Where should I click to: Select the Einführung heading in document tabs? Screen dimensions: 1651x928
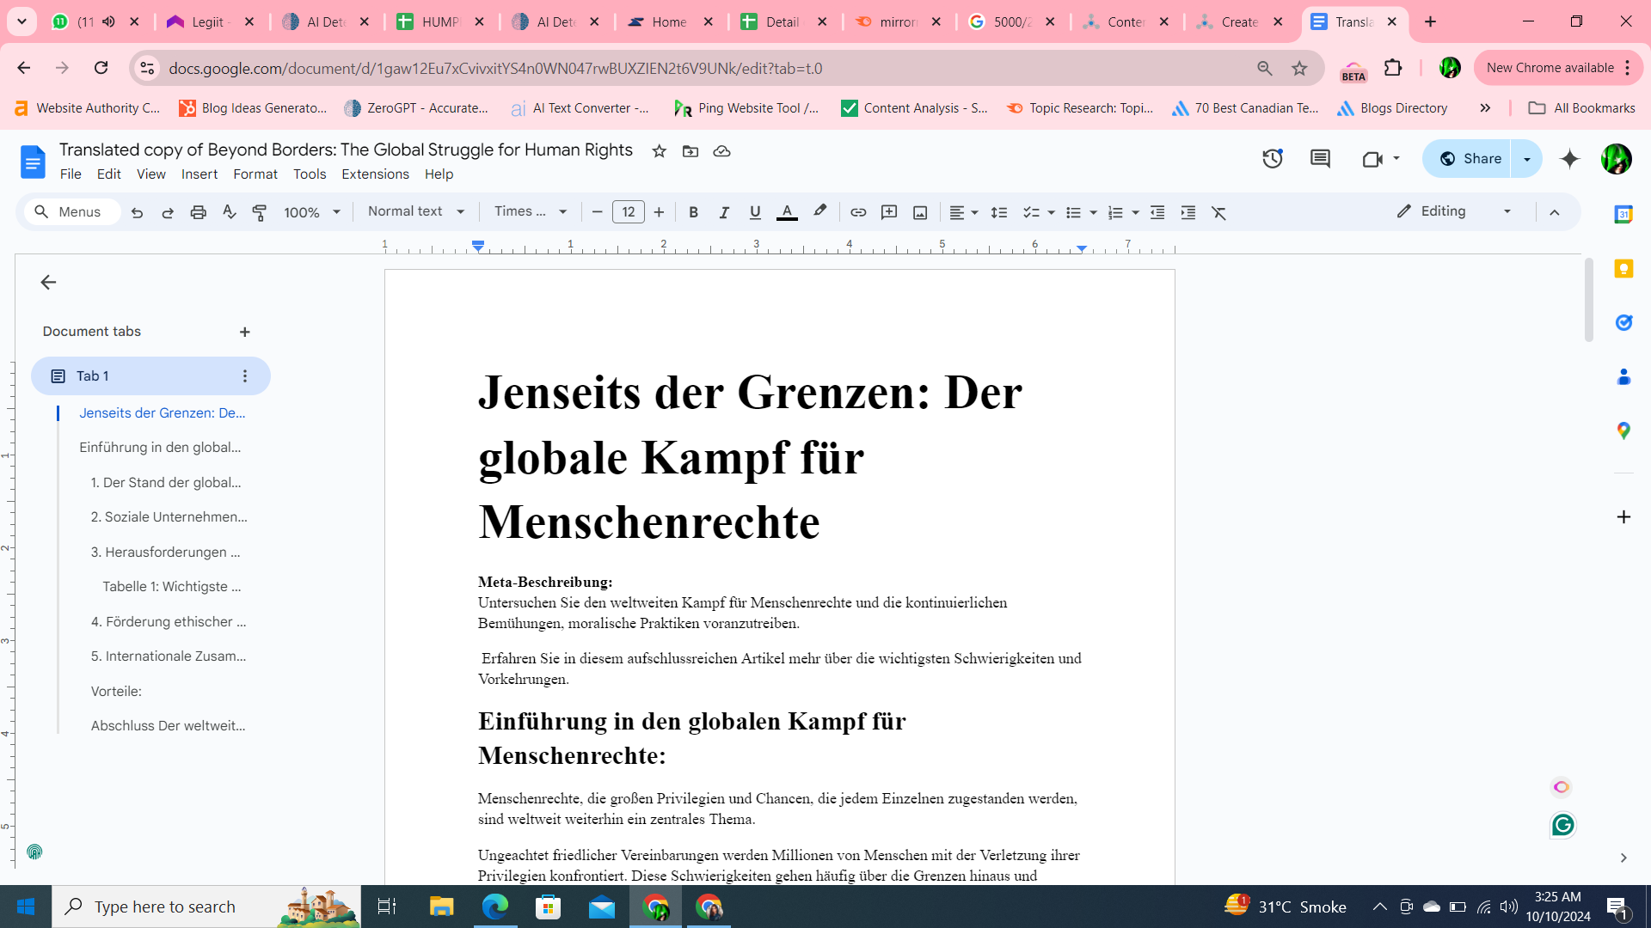coord(160,447)
